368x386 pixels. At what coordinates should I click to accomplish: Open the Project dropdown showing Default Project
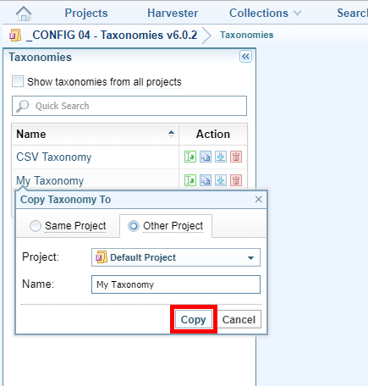click(176, 257)
